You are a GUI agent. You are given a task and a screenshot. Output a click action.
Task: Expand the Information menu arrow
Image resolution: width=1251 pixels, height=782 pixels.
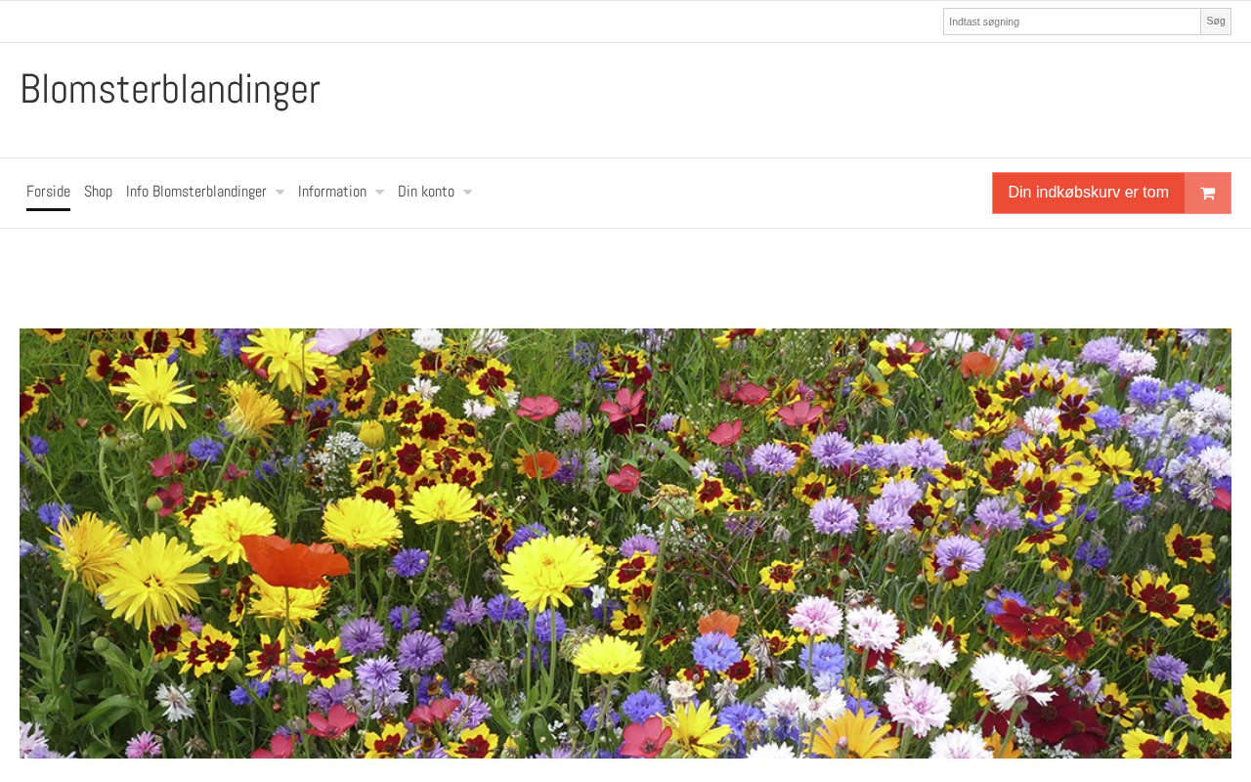pyautogui.click(x=379, y=193)
